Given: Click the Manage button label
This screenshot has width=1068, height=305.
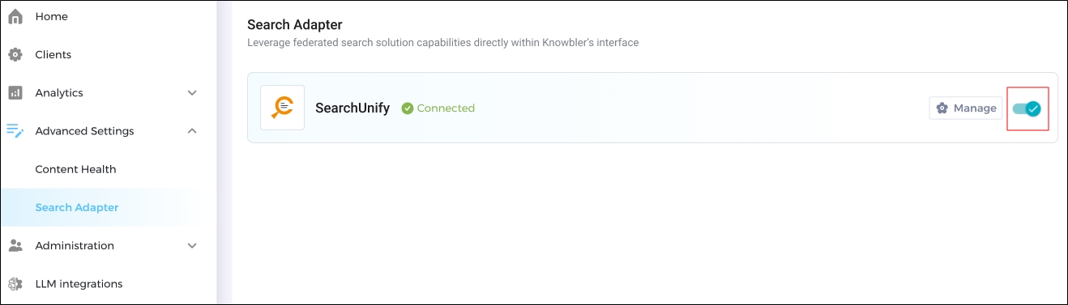Looking at the screenshot, I should click(x=975, y=108).
